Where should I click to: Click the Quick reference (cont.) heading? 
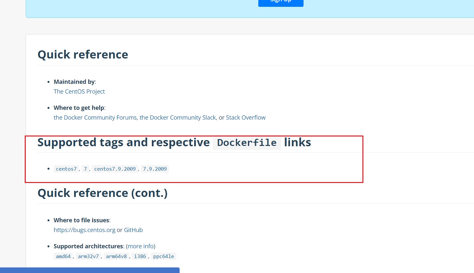pyautogui.click(x=102, y=193)
